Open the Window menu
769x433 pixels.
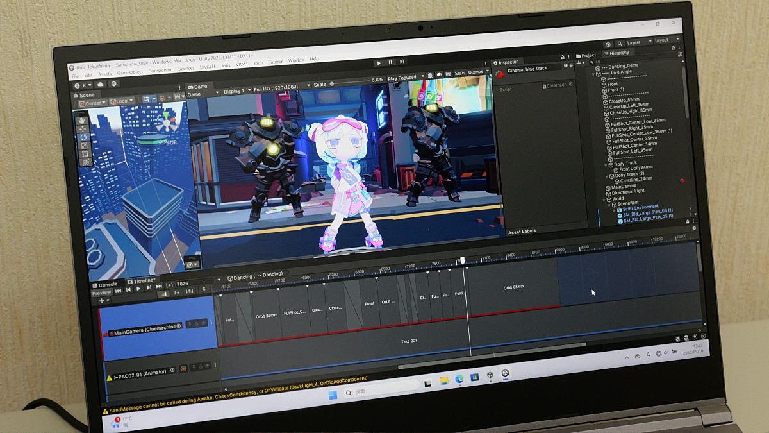click(x=296, y=60)
